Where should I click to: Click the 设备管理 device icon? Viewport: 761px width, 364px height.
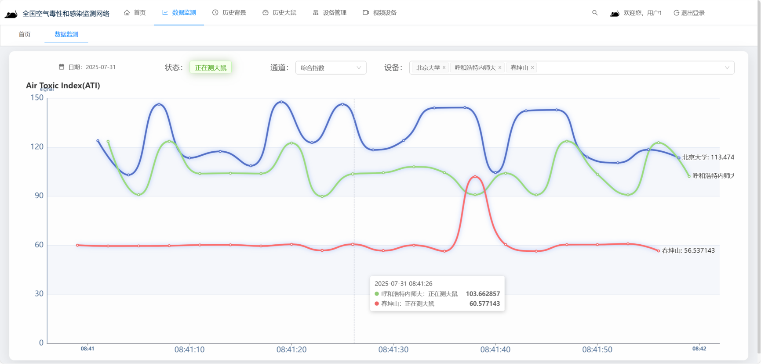pos(316,13)
